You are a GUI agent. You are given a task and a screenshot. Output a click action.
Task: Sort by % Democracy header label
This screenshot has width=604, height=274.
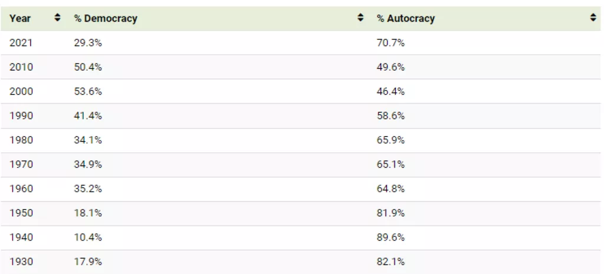coord(106,18)
